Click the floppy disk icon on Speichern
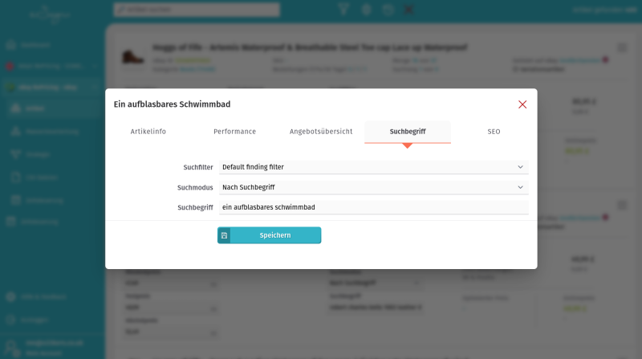This screenshot has width=642, height=359. (225, 235)
